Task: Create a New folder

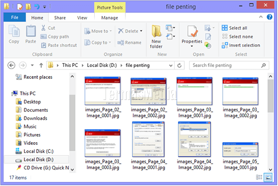Action: pos(156,37)
